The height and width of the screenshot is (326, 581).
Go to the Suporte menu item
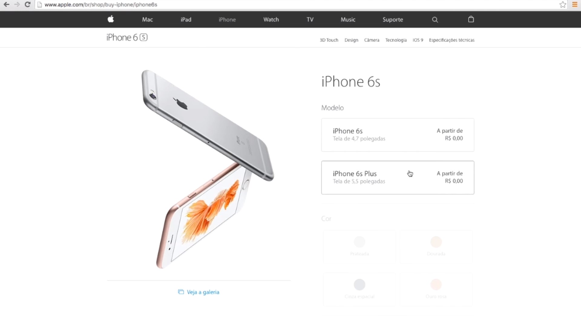pyautogui.click(x=392, y=20)
